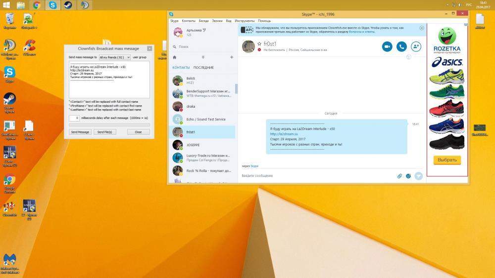Click the Skype home icon in sidebar
Viewport: 495px width, 278px height.
pos(174,57)
